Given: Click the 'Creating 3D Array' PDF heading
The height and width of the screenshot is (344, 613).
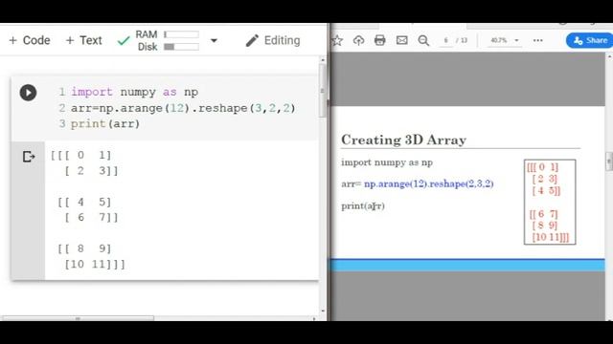Looking at the screenshot, I should pyautogui.click(x=403, y=140).
